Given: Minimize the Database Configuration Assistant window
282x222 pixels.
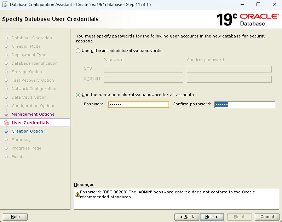Looking at the screenshot, I should pos(242,4).
